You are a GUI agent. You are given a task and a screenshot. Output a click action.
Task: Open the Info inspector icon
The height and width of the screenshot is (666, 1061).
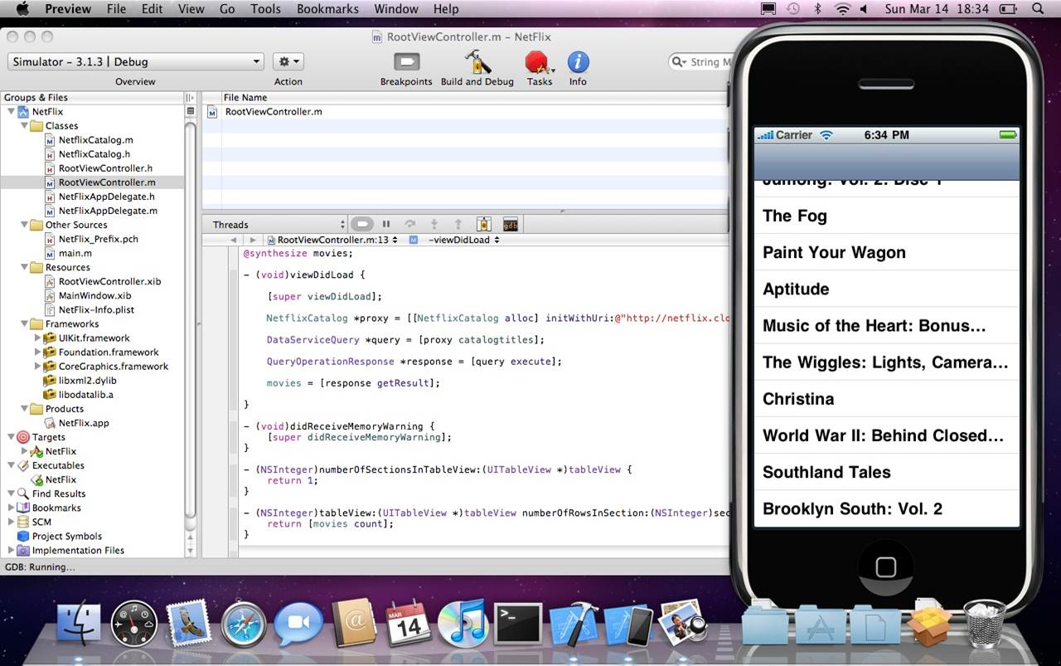578,62
